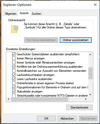
Task: Toggle Konflikte bei der Ordnerzusammenführung ausblenden
Action: click(14, 67)
